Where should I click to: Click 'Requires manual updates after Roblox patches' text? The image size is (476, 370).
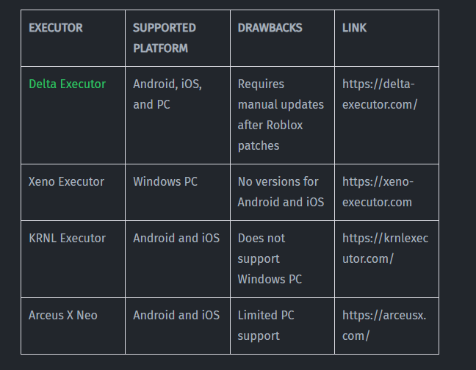point(280,115)
